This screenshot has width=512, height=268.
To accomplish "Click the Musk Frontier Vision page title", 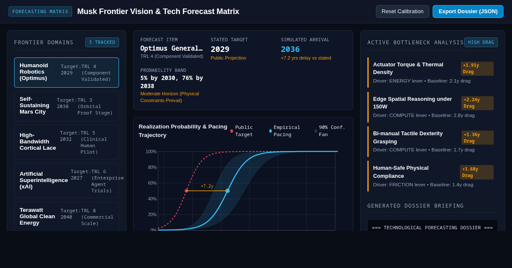I will click(158, 11).
